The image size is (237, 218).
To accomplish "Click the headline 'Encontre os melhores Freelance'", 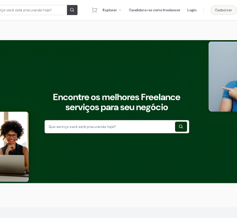I will tap(117, 97).
